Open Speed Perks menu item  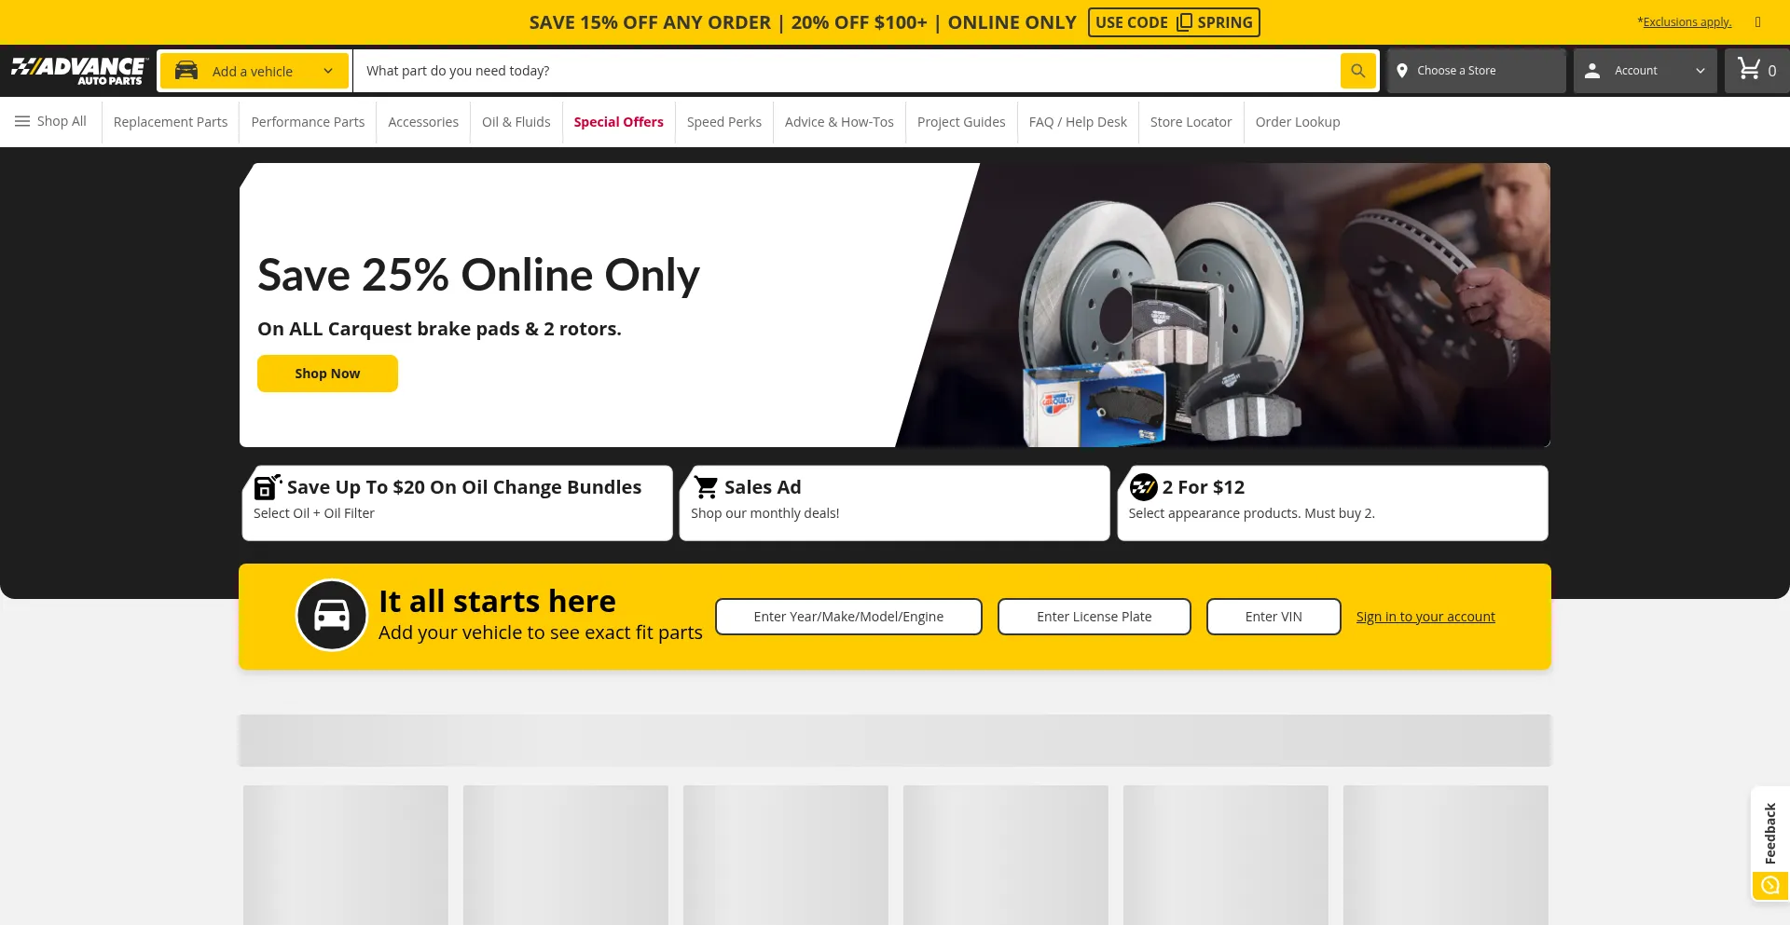(x=723, y=122)
